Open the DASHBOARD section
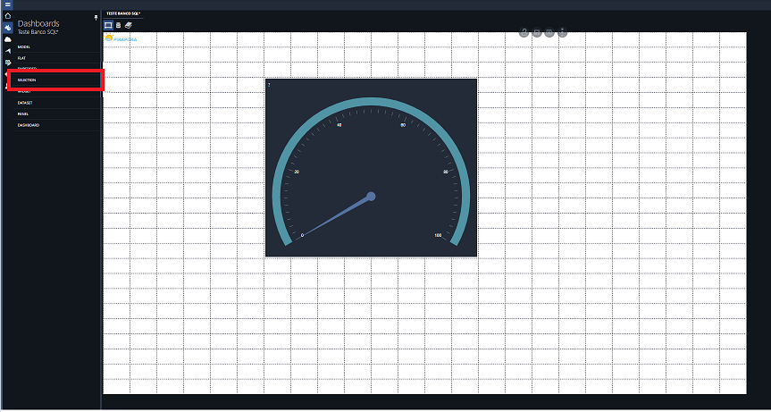771x412 pixels. pyautogui.click(x=29, y=125)
